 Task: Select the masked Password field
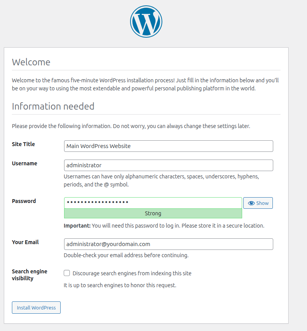[153, 203]
